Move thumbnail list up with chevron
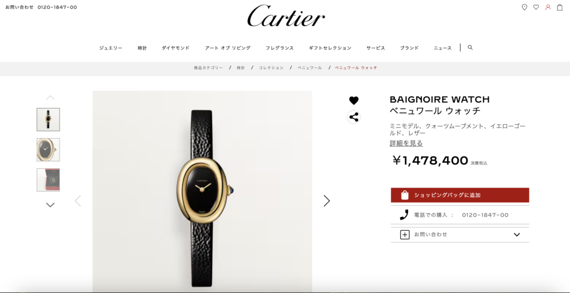 [x=50, y=97]
